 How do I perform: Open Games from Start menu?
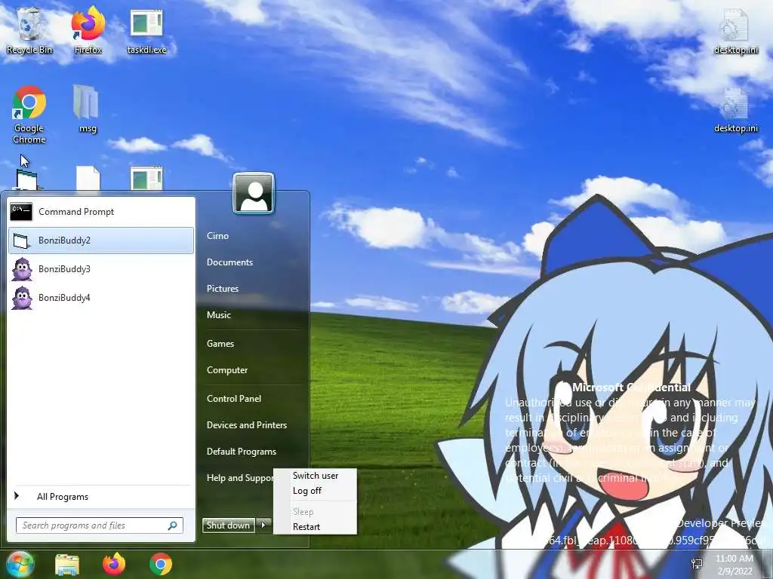coord(220,344)
